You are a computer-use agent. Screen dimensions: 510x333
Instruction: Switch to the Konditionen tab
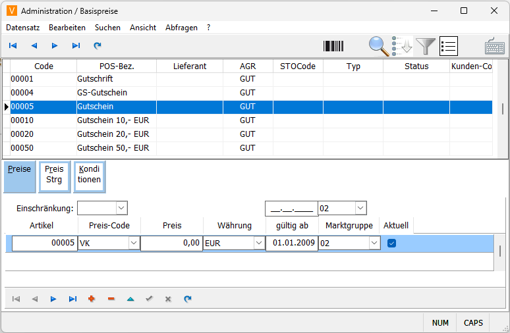click(90, 174)
